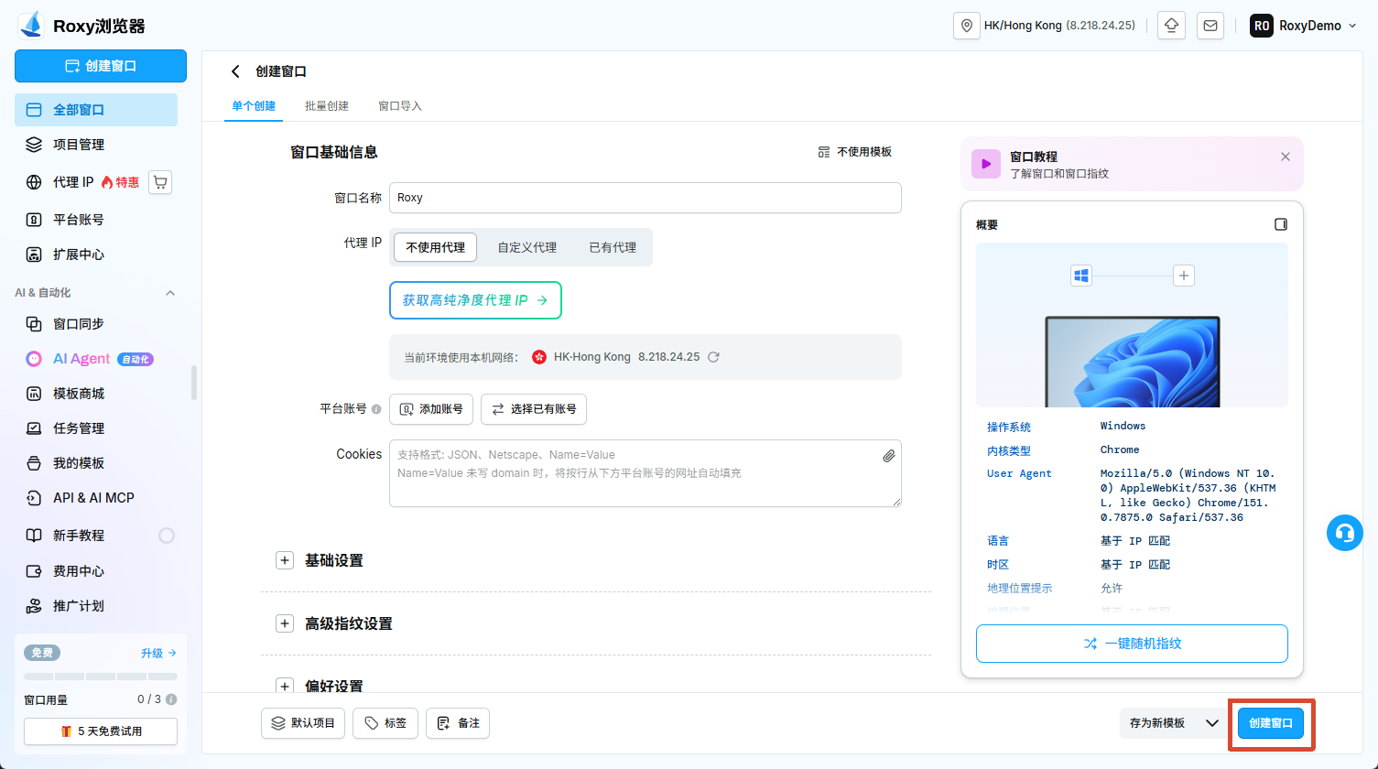Expand the 基础设置 section
The width and height of the screenshot is (1378, 769).
(285, 560)
